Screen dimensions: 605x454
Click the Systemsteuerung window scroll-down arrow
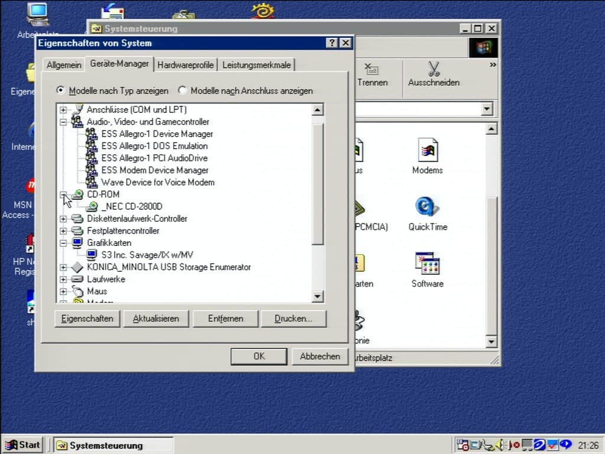(x=491, y=341)
